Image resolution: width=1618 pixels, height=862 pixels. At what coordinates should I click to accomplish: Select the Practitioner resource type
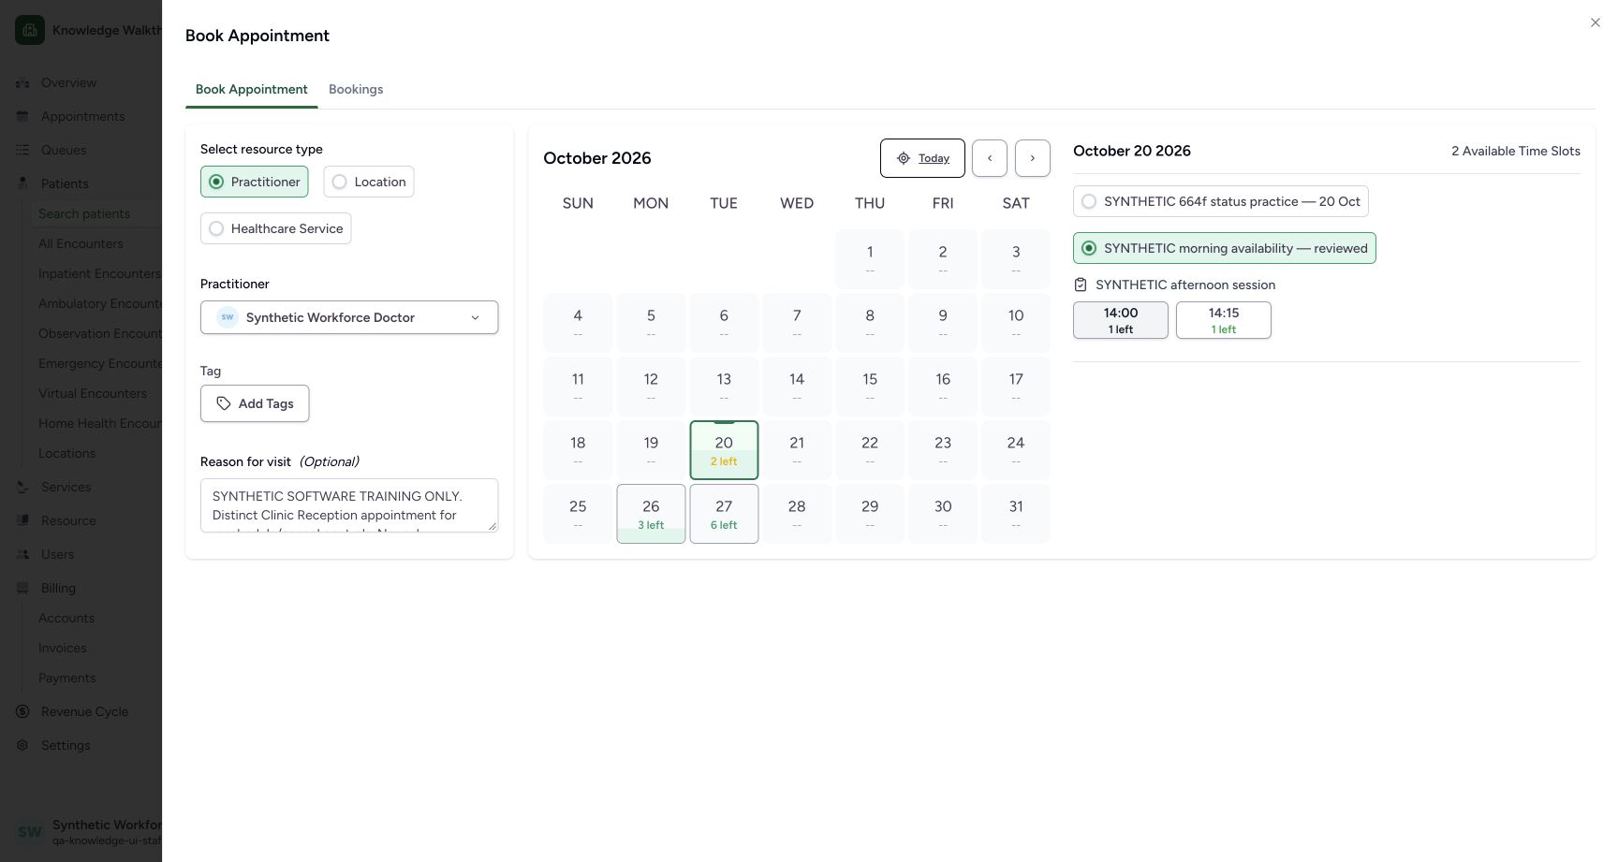[x=255, y=182]
